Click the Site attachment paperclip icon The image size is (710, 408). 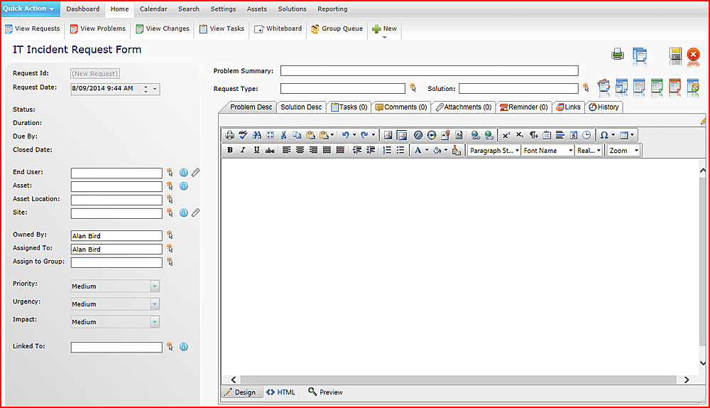pyautogui.click(x=196, y=213)
